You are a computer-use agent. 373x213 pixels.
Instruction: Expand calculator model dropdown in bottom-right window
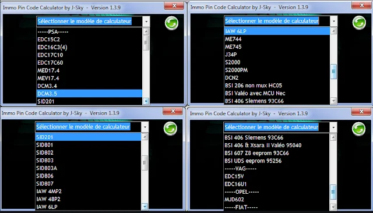point(333,127)
